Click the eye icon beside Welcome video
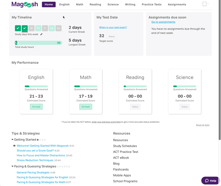This screenshot has height=186, width=221. 14,146
